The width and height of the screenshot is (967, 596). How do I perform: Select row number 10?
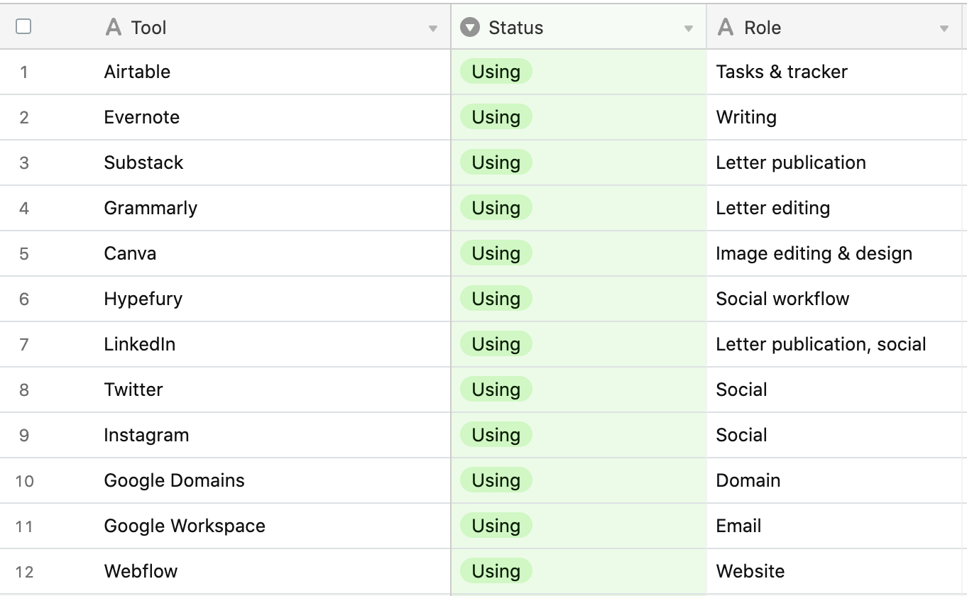coord(24,481)
